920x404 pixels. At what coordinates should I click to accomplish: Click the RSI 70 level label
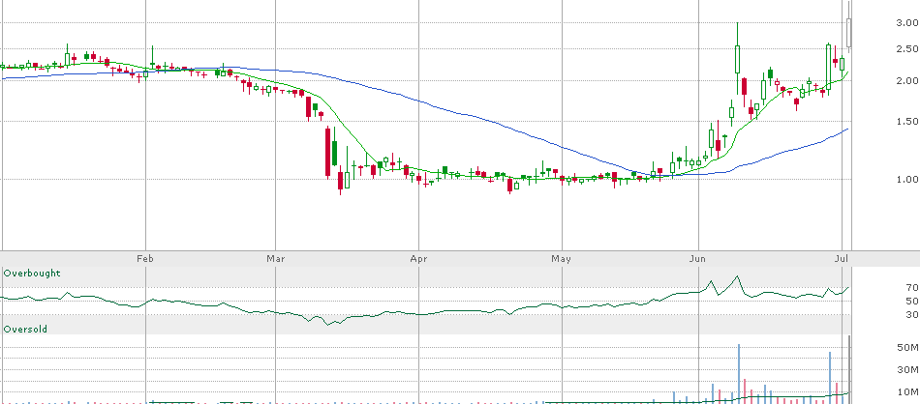(x=912, y=287)
